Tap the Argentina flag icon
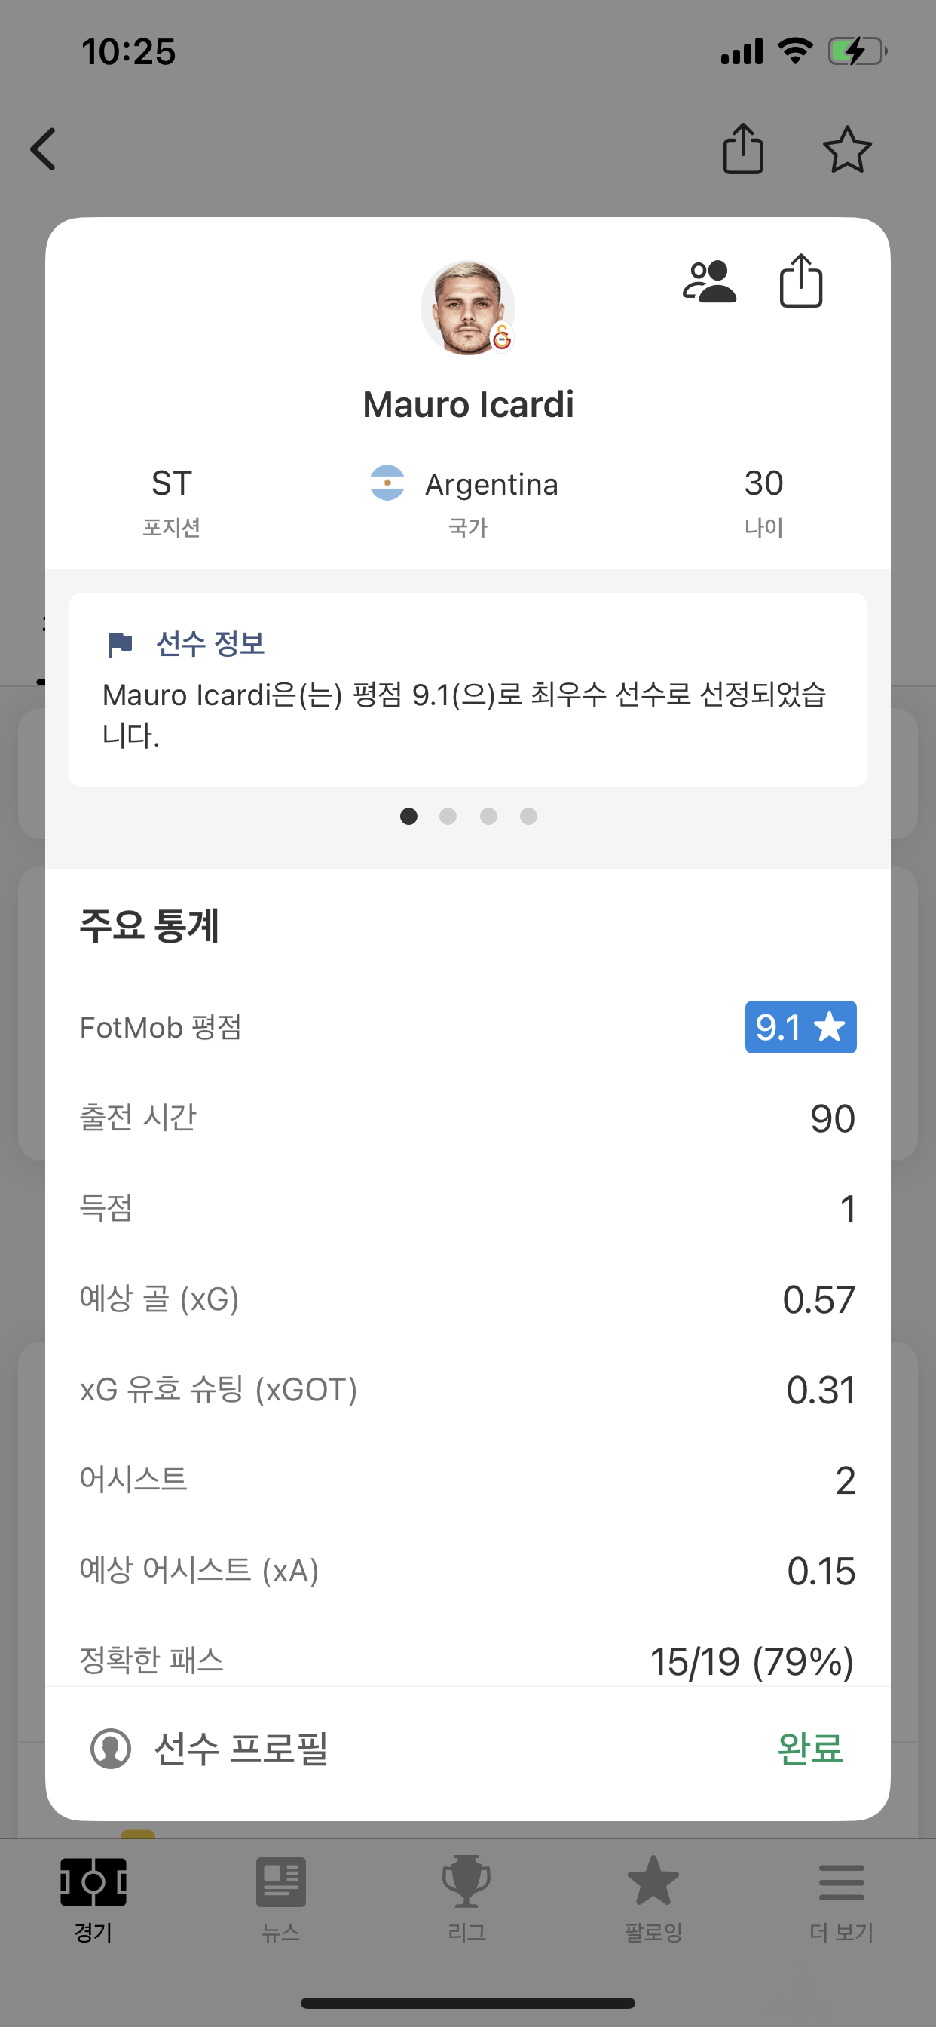The height and width of the screenshot is (2027, 936). pyautogui.click(x=387, y=483)
